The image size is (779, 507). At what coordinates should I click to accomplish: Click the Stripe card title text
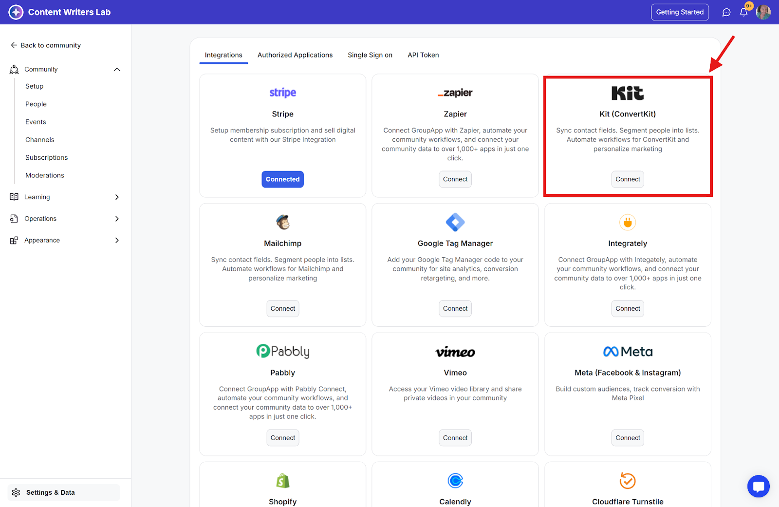(x=283, y=114)
